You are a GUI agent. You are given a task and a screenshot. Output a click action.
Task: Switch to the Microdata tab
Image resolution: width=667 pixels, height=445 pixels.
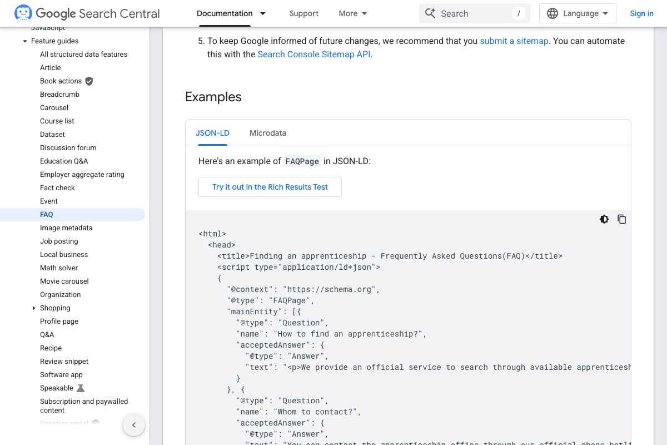pyautogui.click(x=268, y=133)
